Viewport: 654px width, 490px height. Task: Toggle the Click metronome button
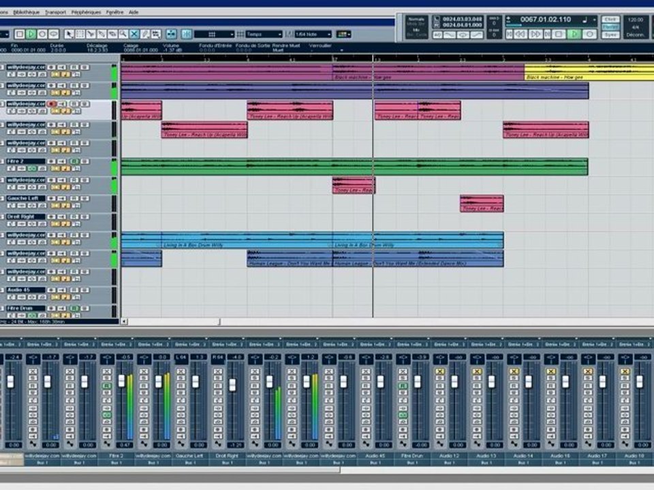[x=610, y=19]
